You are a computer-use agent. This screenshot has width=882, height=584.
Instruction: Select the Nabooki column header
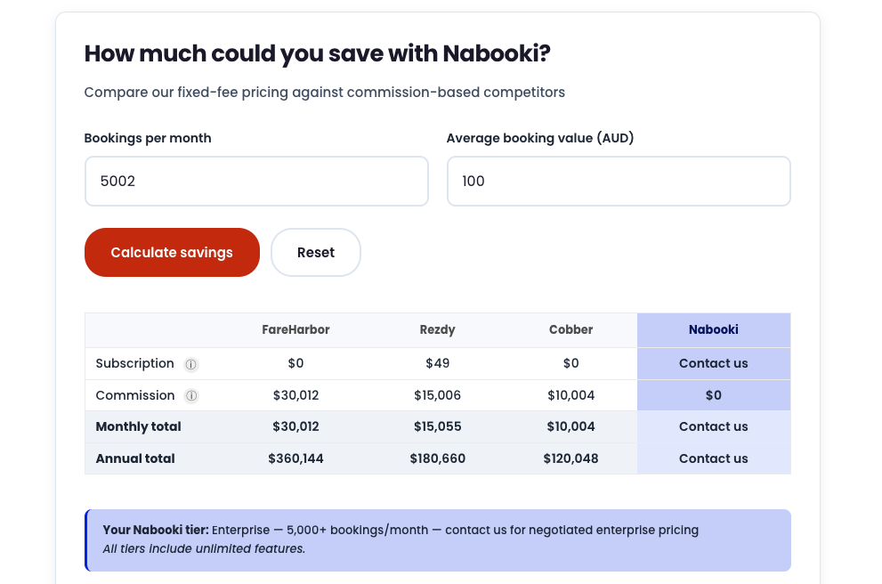pos(714,329)
